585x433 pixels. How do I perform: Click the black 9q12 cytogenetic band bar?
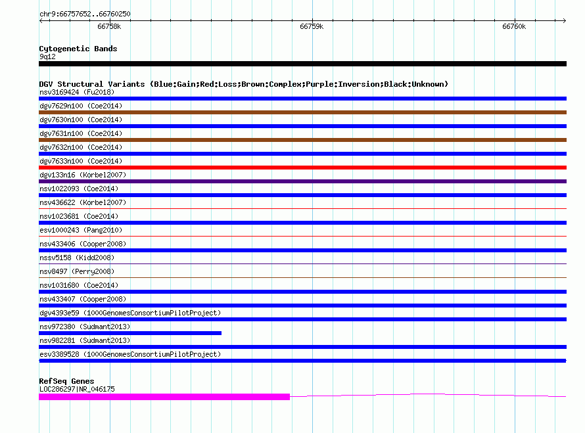[x=302, y=64]
